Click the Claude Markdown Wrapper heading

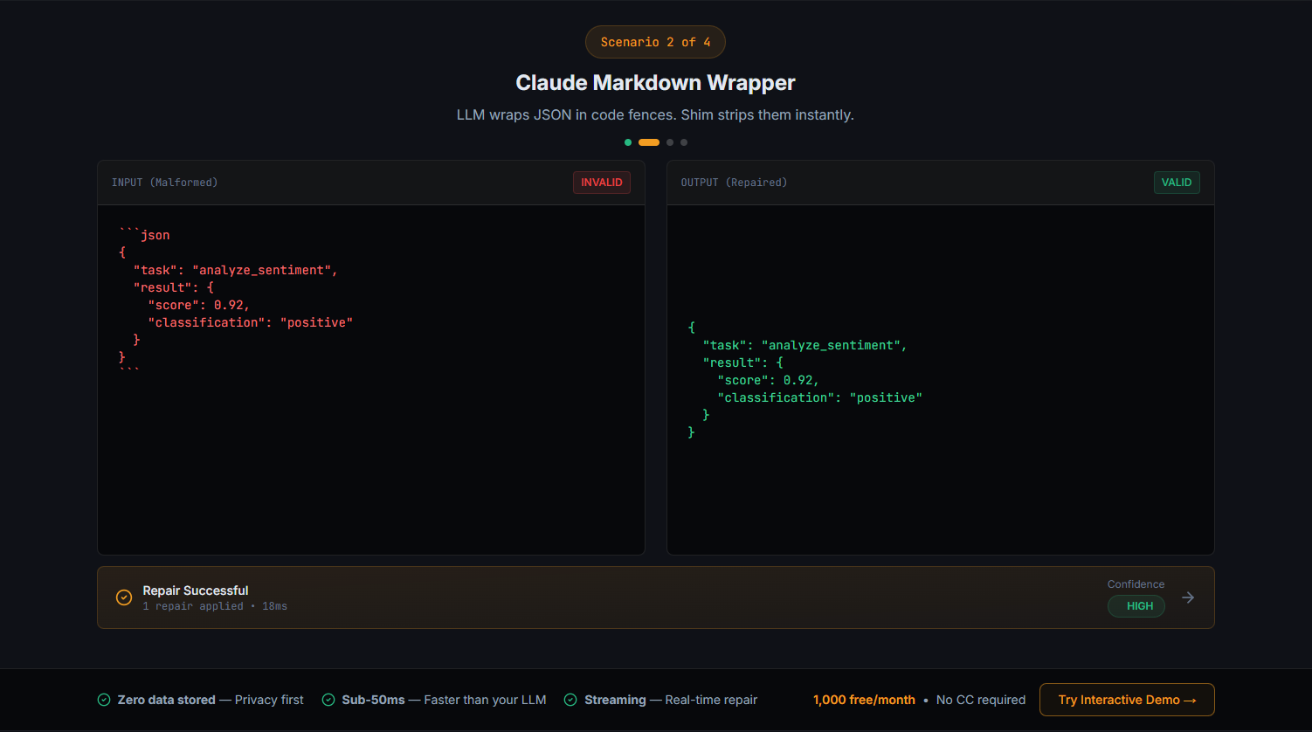coord(655,83)
